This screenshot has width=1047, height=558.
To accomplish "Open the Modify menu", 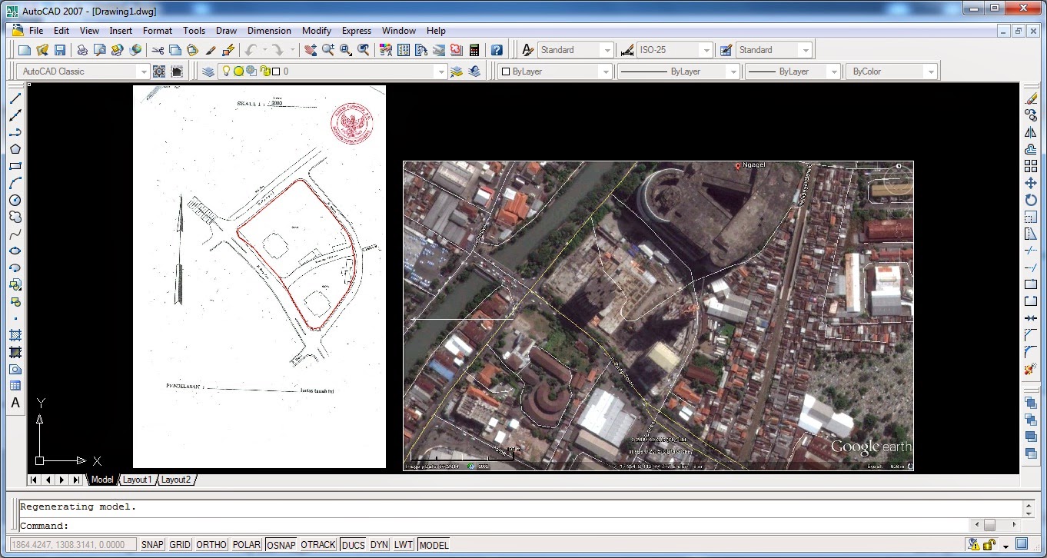I will tap(317, 31).
